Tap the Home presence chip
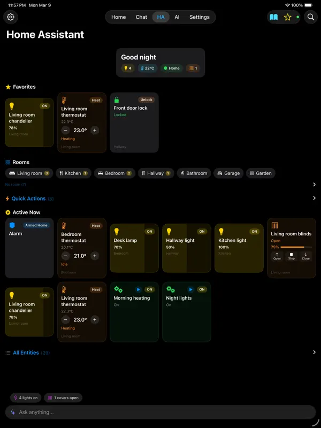Viewport: 321px width, 428px height. coord(172,68)
